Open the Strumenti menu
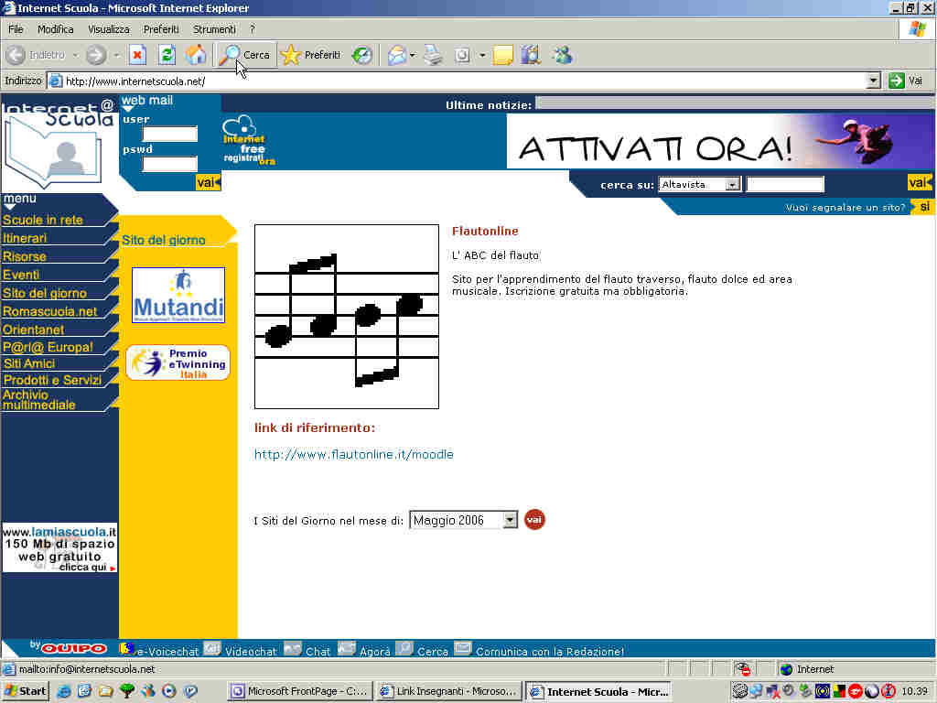This screenshot has width=937, height=703. [214, 28]
